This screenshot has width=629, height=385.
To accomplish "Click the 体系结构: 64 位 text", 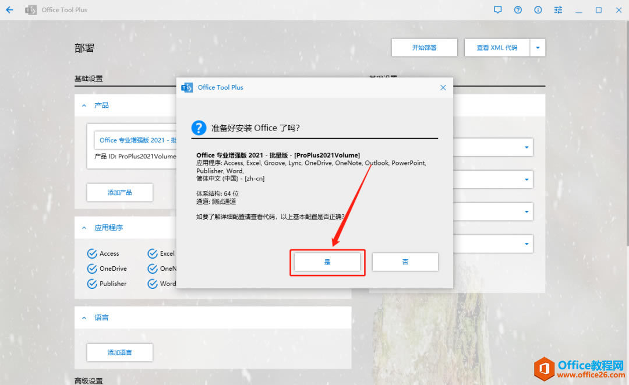I will click(217, 194).
